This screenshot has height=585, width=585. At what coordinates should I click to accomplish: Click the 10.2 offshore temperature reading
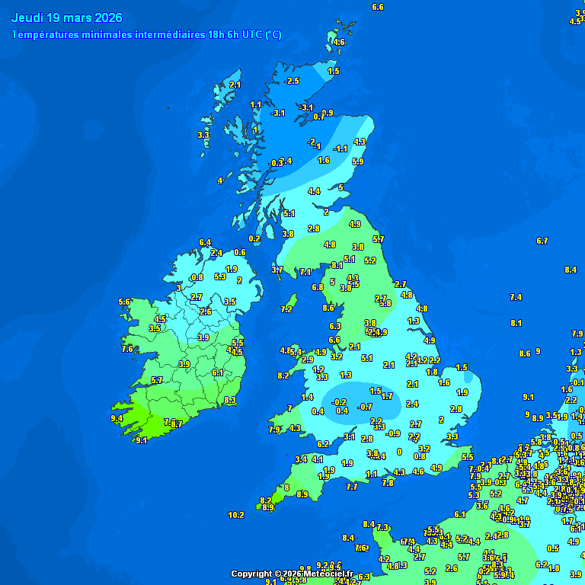tap(236, 515)
